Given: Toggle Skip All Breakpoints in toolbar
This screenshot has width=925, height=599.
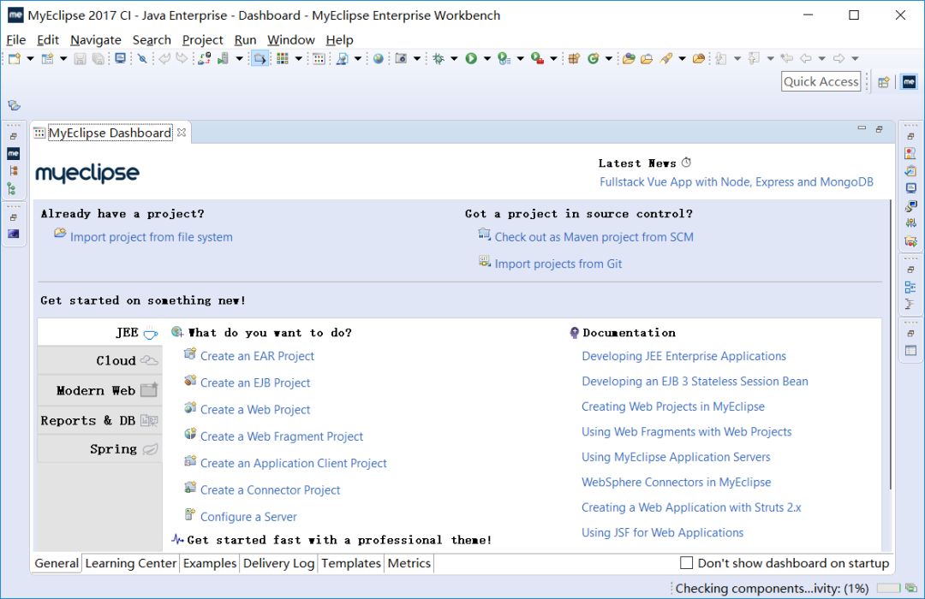Looking at the screenshot, I should (x=142, y=58).
